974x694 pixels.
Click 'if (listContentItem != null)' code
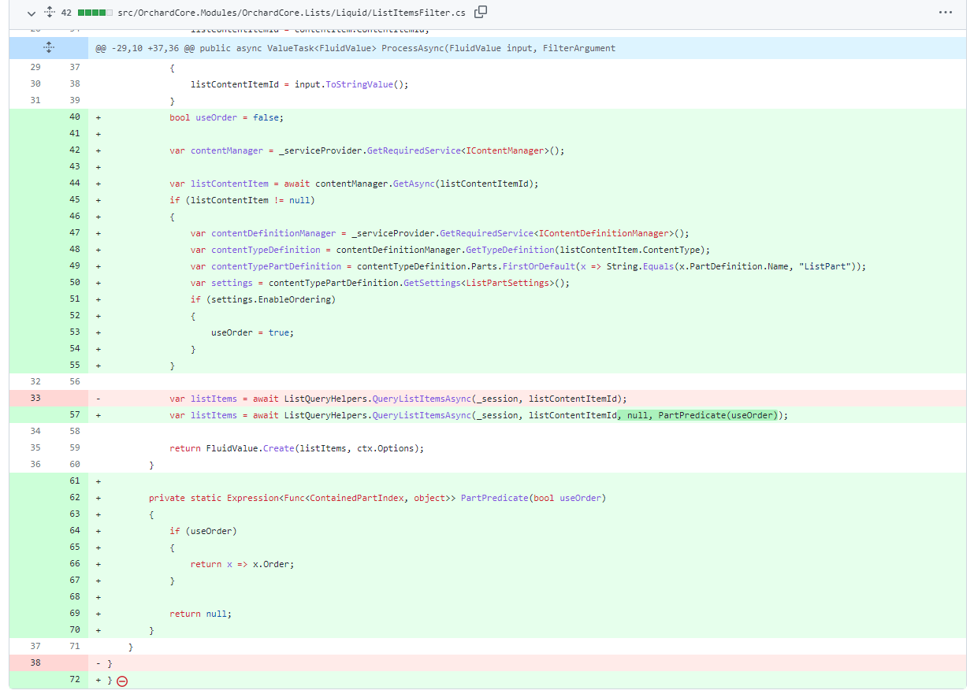[x=242, y=200]
